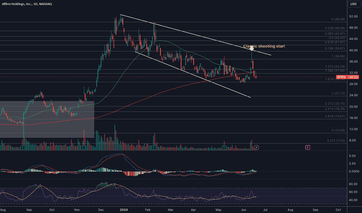Click the 52.00 price axis label

(x=353, y=17)
